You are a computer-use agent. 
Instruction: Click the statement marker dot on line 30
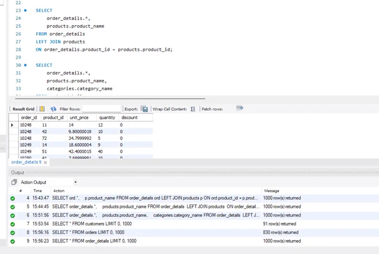26,65
